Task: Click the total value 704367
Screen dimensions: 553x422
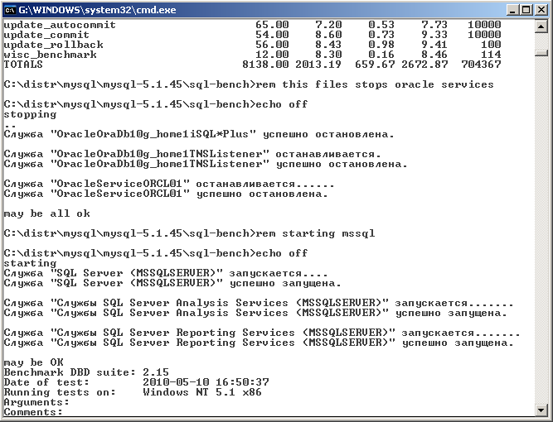Action: click(x=481, y=65)
